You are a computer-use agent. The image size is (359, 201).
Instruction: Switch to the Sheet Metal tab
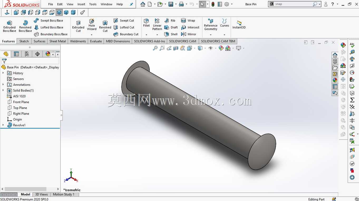(58, 41)
